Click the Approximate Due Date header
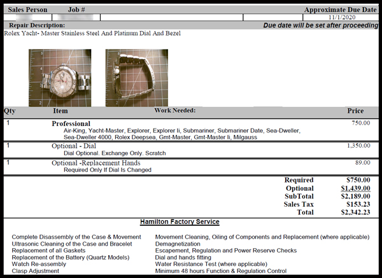Screen dimensions: 382x278 tap(341, 10)
